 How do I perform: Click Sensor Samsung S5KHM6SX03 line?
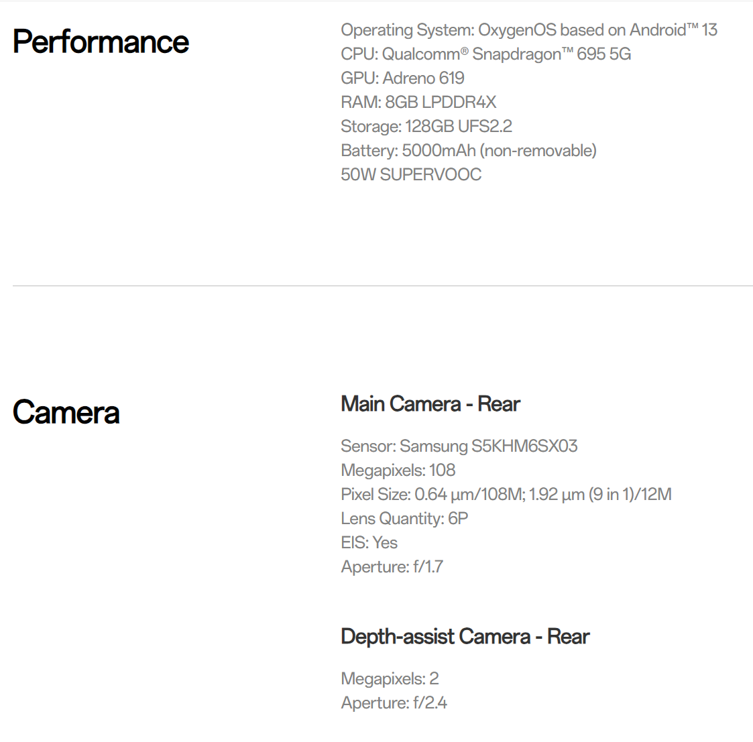(459, 446)
